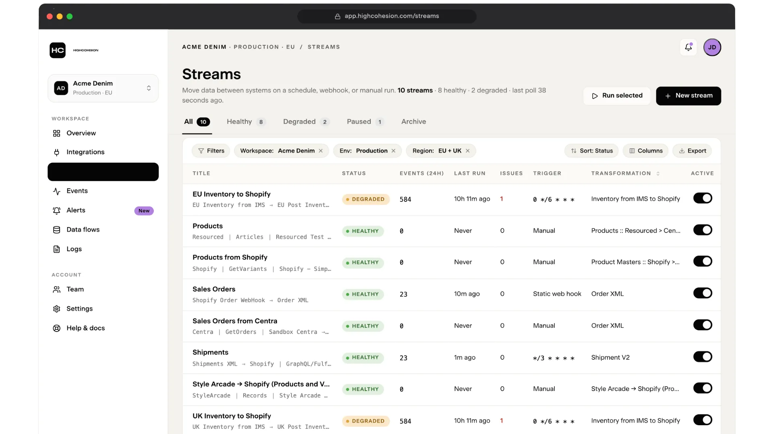Click "Shipment V2" transformation cell

click(x=610, y=358)
